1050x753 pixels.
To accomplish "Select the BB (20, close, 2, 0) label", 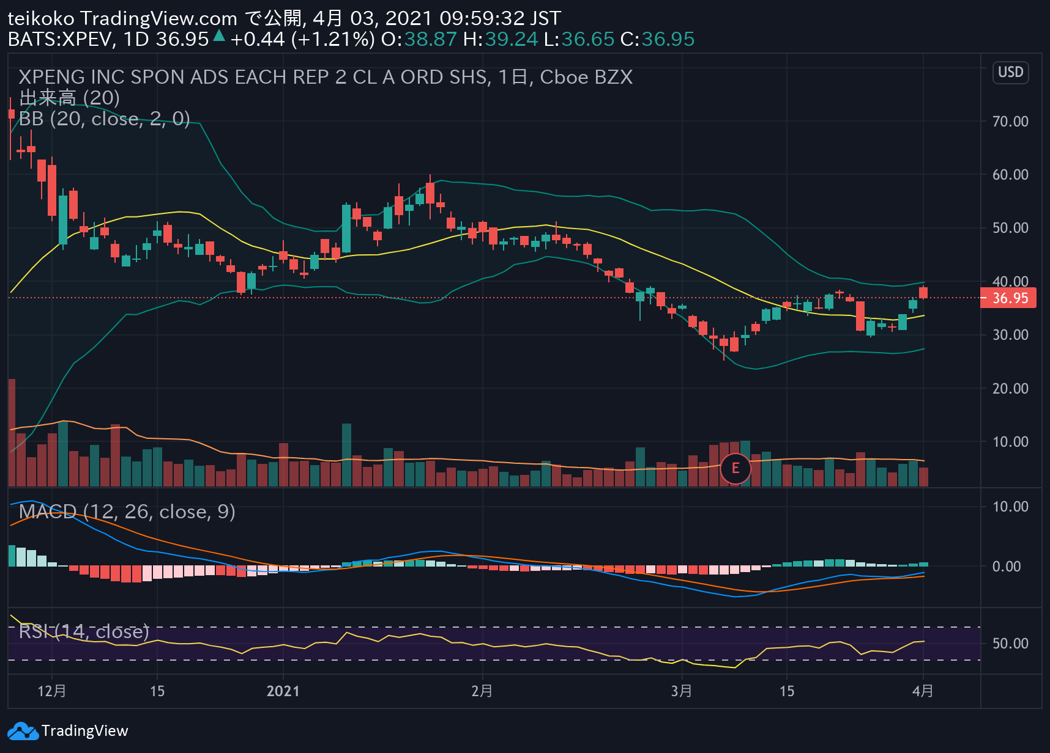I will click(x=105, y=119).
